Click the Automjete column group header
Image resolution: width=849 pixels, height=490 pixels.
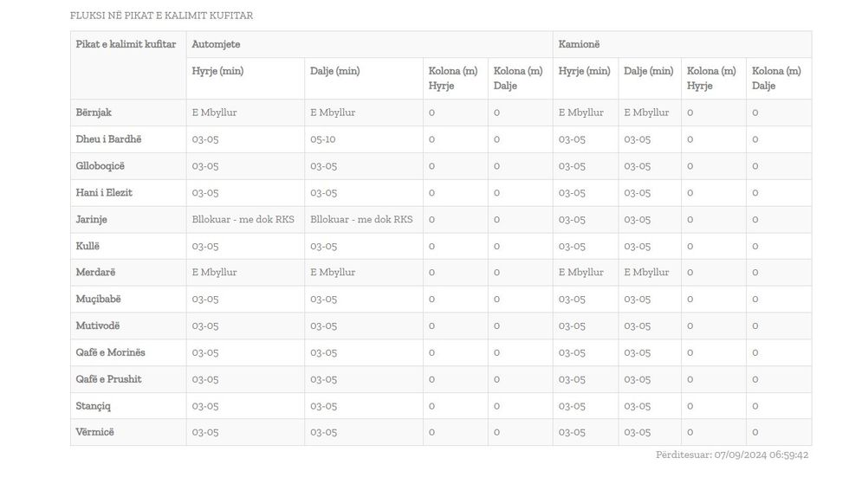point(216,44)
